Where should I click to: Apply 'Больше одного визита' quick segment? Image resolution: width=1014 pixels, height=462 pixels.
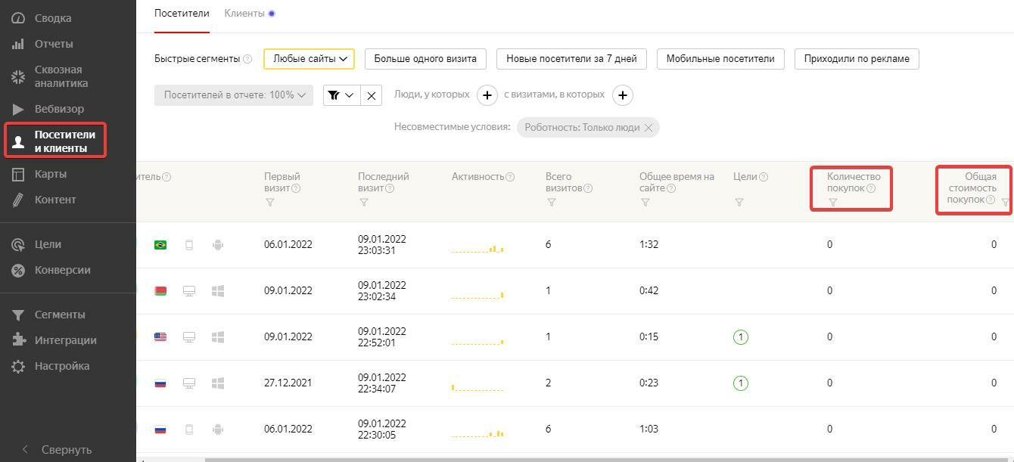(425, 59)
